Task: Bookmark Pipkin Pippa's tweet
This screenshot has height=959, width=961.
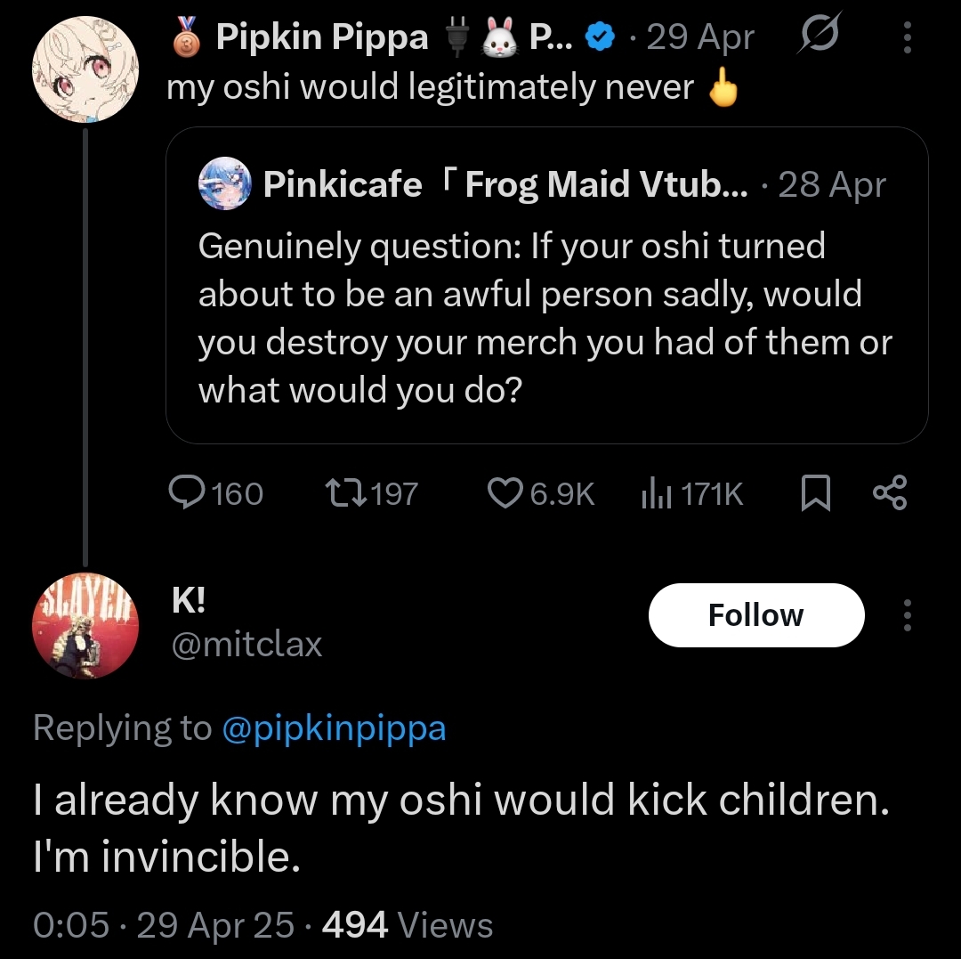Action: click(815, 492)
